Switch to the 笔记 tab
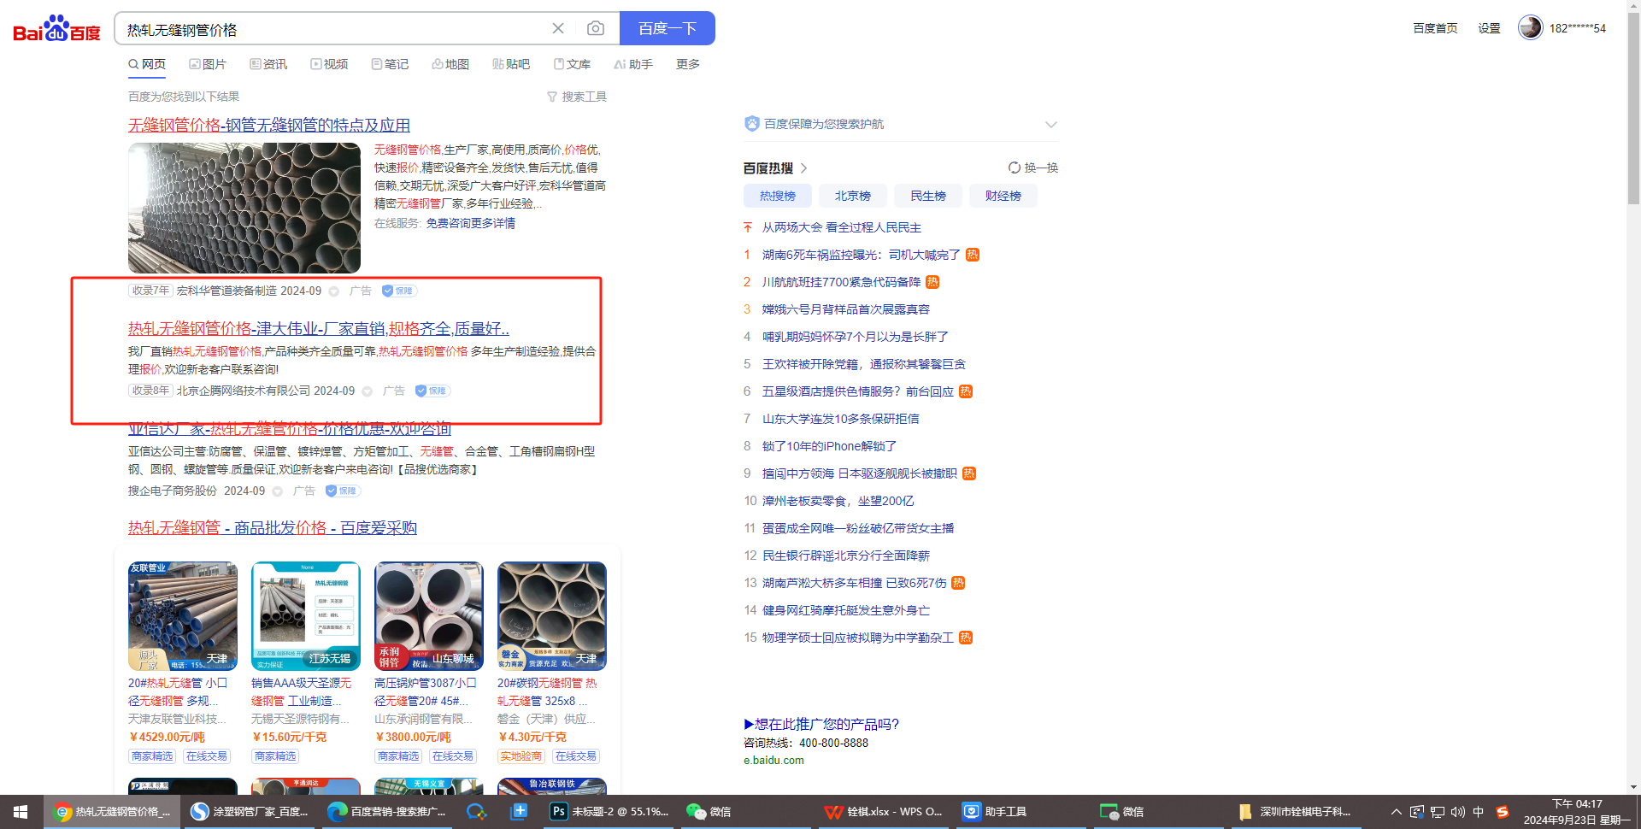 point(390,64)
